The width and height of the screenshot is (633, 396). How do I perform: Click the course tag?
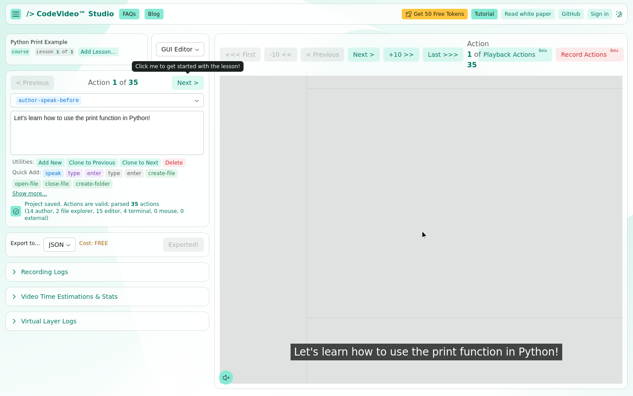pyautogui.click(x=20, y=52)
